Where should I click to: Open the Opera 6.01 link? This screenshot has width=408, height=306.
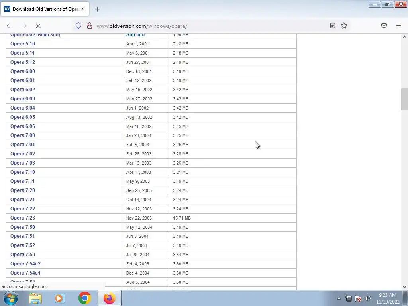point(23,80)
